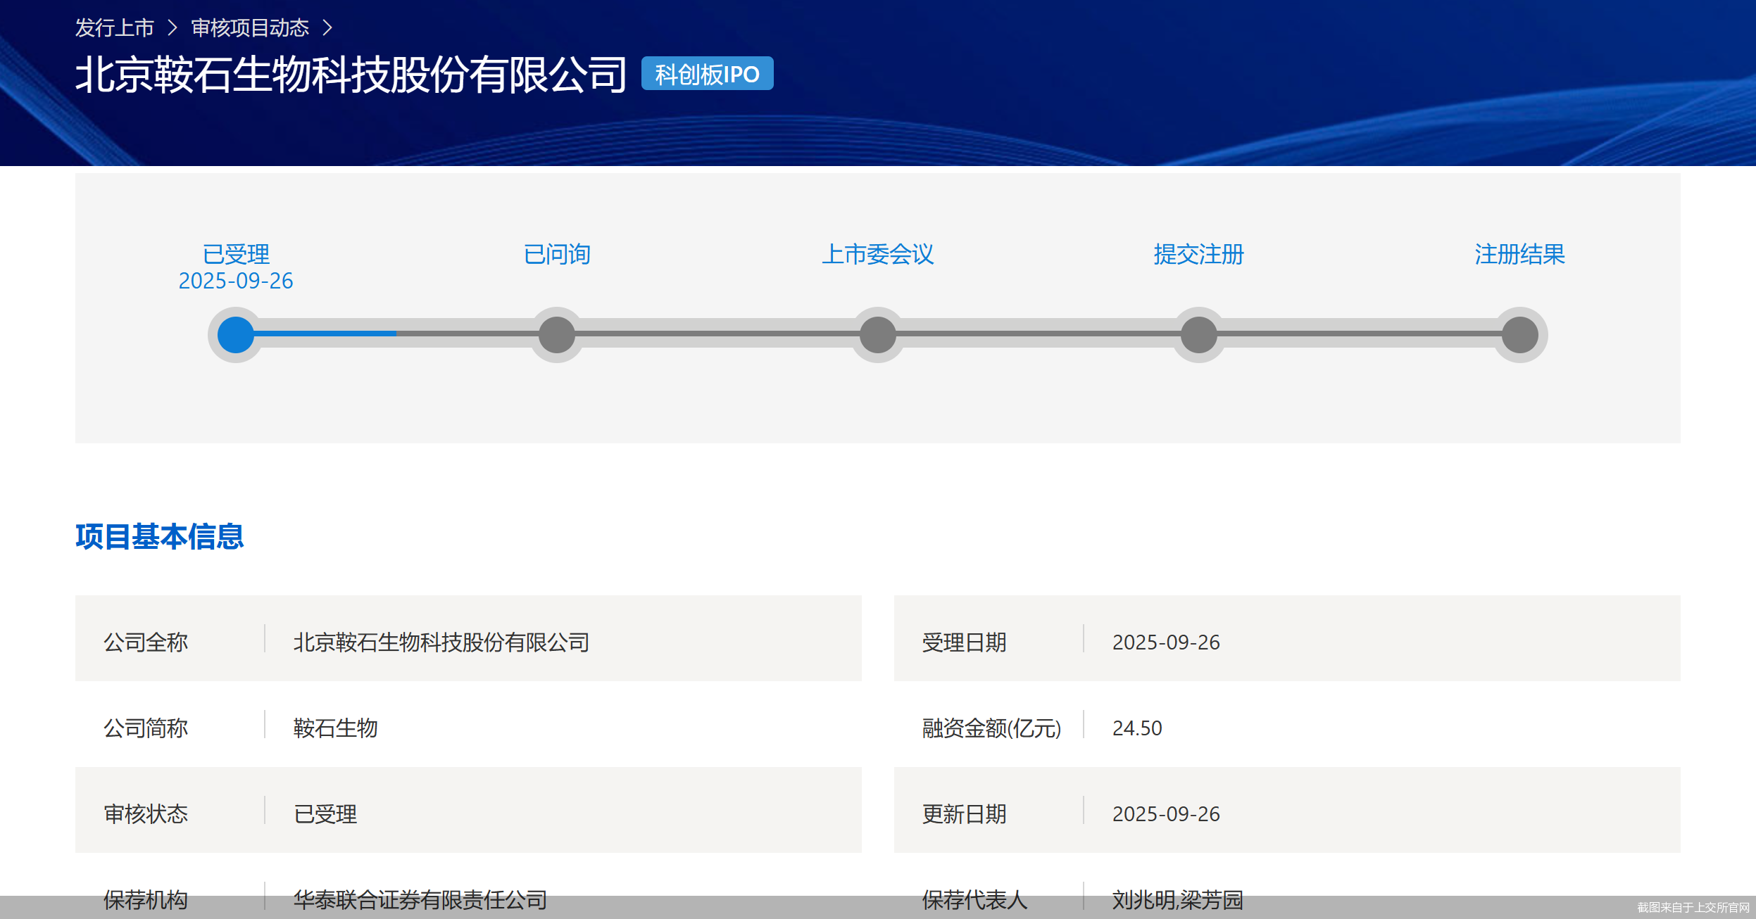Screen dimensions: 1756x919
Task: Click the chevron after 审核项目动态
Action: coord(327,28)
